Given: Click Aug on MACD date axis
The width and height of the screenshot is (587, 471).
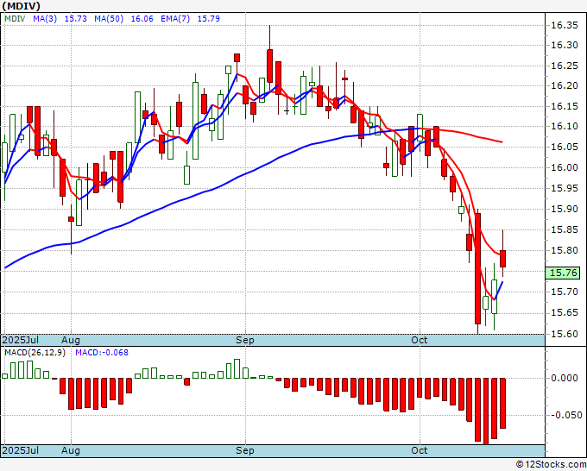Looking at the screenshot, I should tap(71, 450).
